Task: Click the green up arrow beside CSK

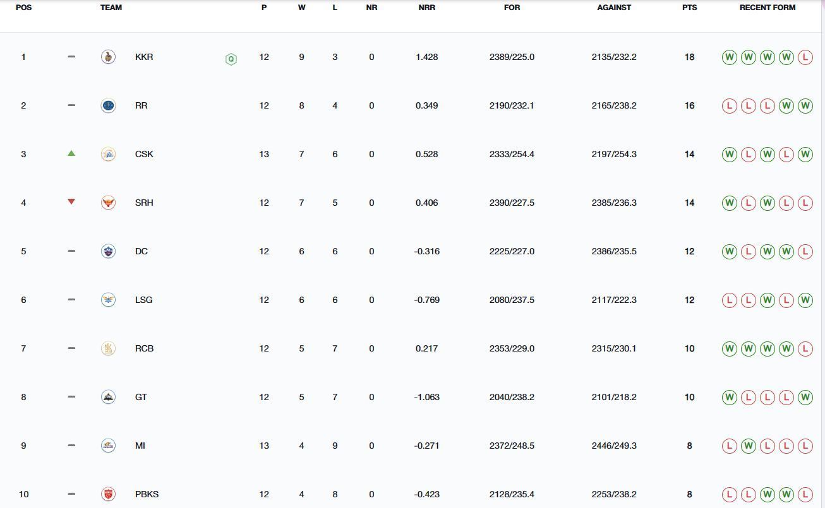Action: [71, 153]
